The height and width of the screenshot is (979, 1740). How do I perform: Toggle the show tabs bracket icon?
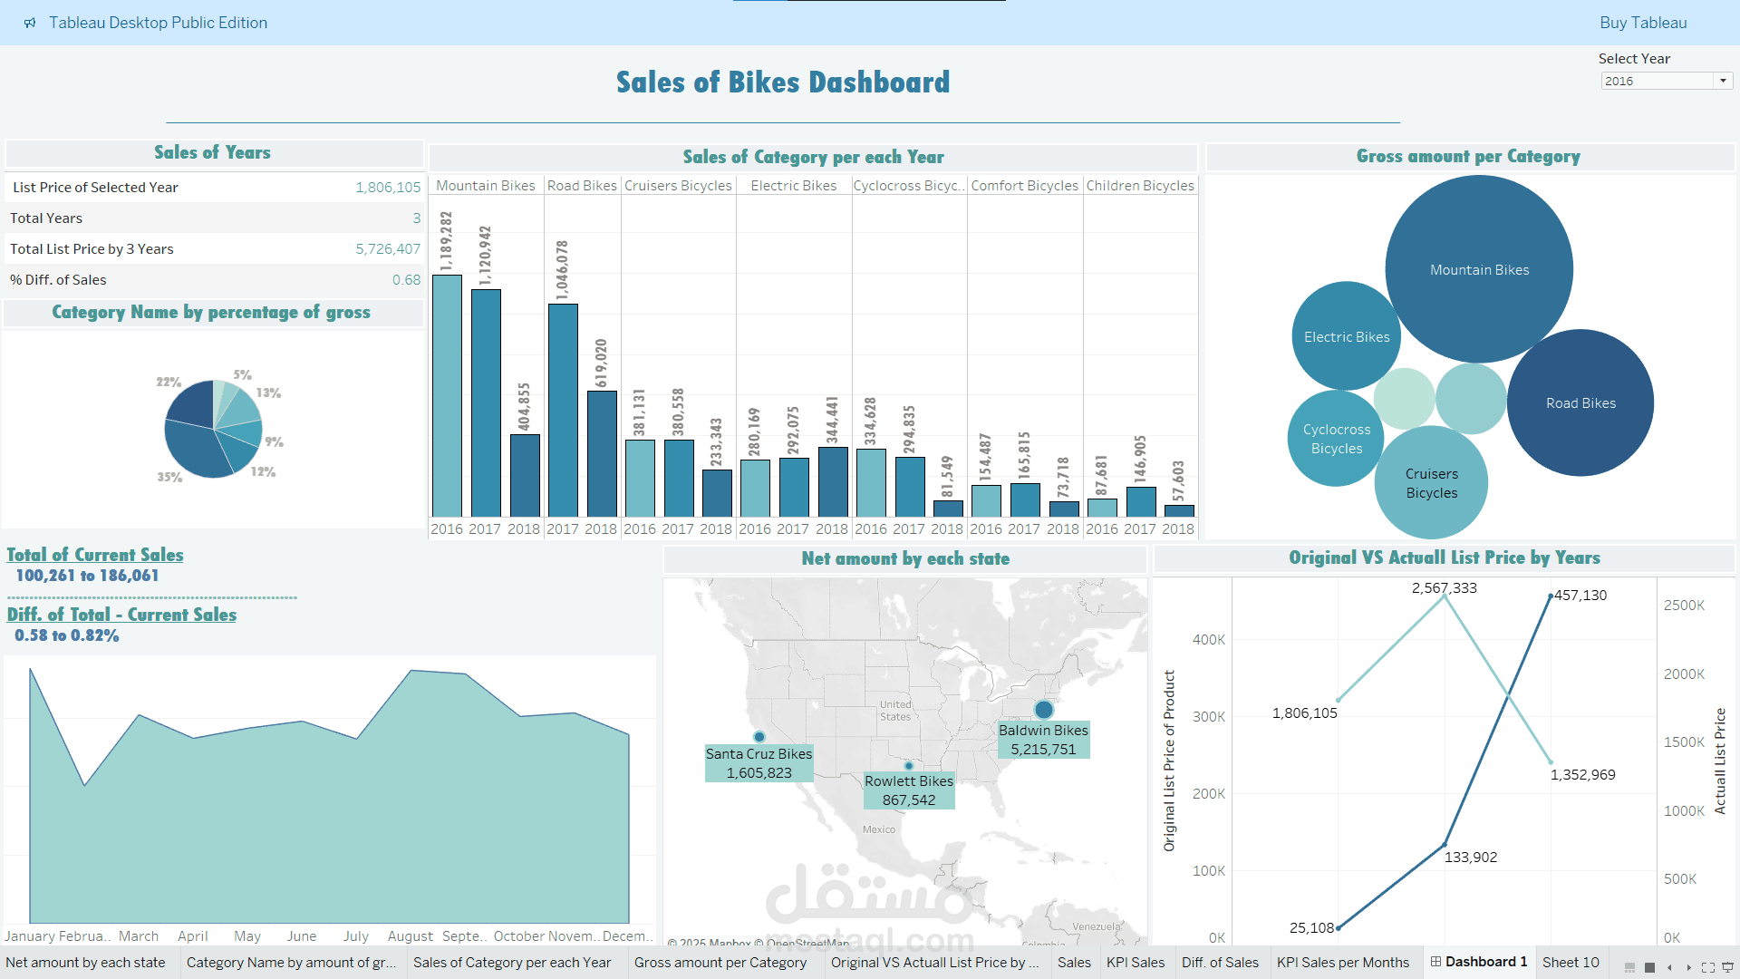[x=1709, y=967]
